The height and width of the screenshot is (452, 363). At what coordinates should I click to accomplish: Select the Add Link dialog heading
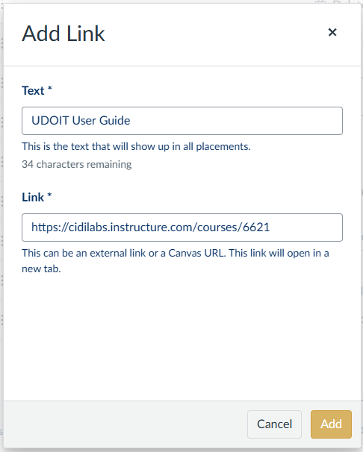(x=63, y=34)
